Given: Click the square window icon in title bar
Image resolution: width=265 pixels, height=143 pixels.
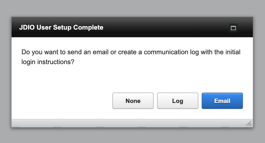Looking at the screenshot, I should pyautogui.click(x=233, y=28).
